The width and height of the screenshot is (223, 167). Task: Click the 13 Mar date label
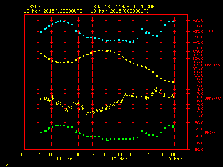(x=174, y=159)
